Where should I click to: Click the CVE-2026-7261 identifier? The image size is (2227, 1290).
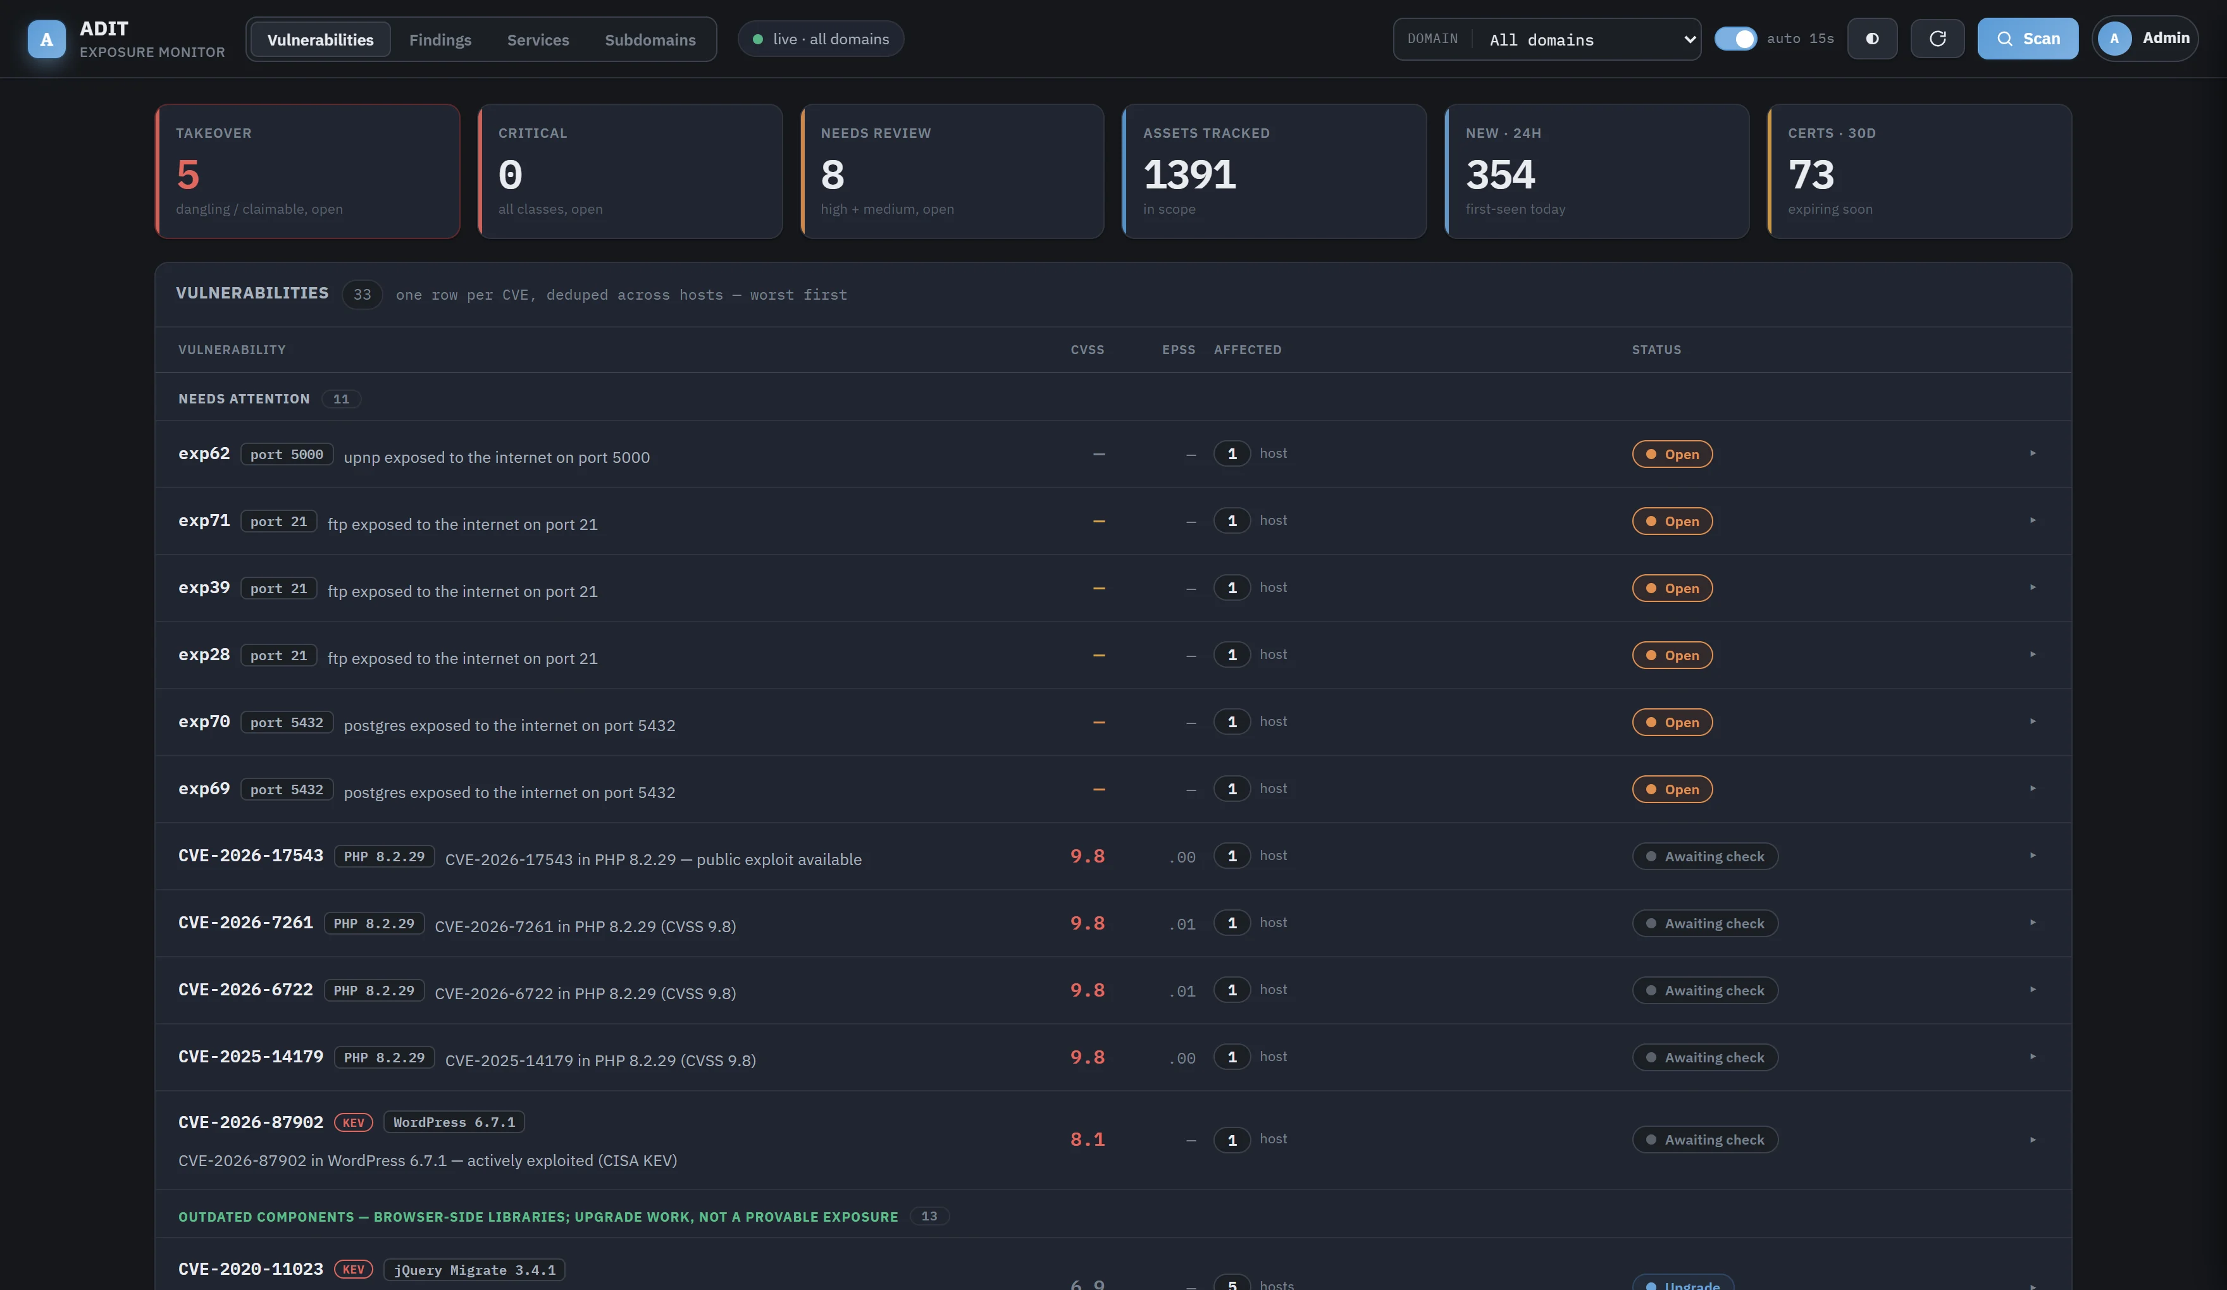point(245,923)
